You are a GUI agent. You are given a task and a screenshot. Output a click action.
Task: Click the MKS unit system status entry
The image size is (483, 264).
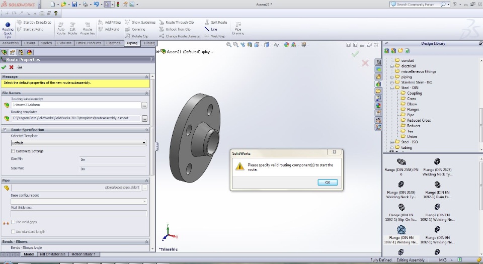[443, 260]
